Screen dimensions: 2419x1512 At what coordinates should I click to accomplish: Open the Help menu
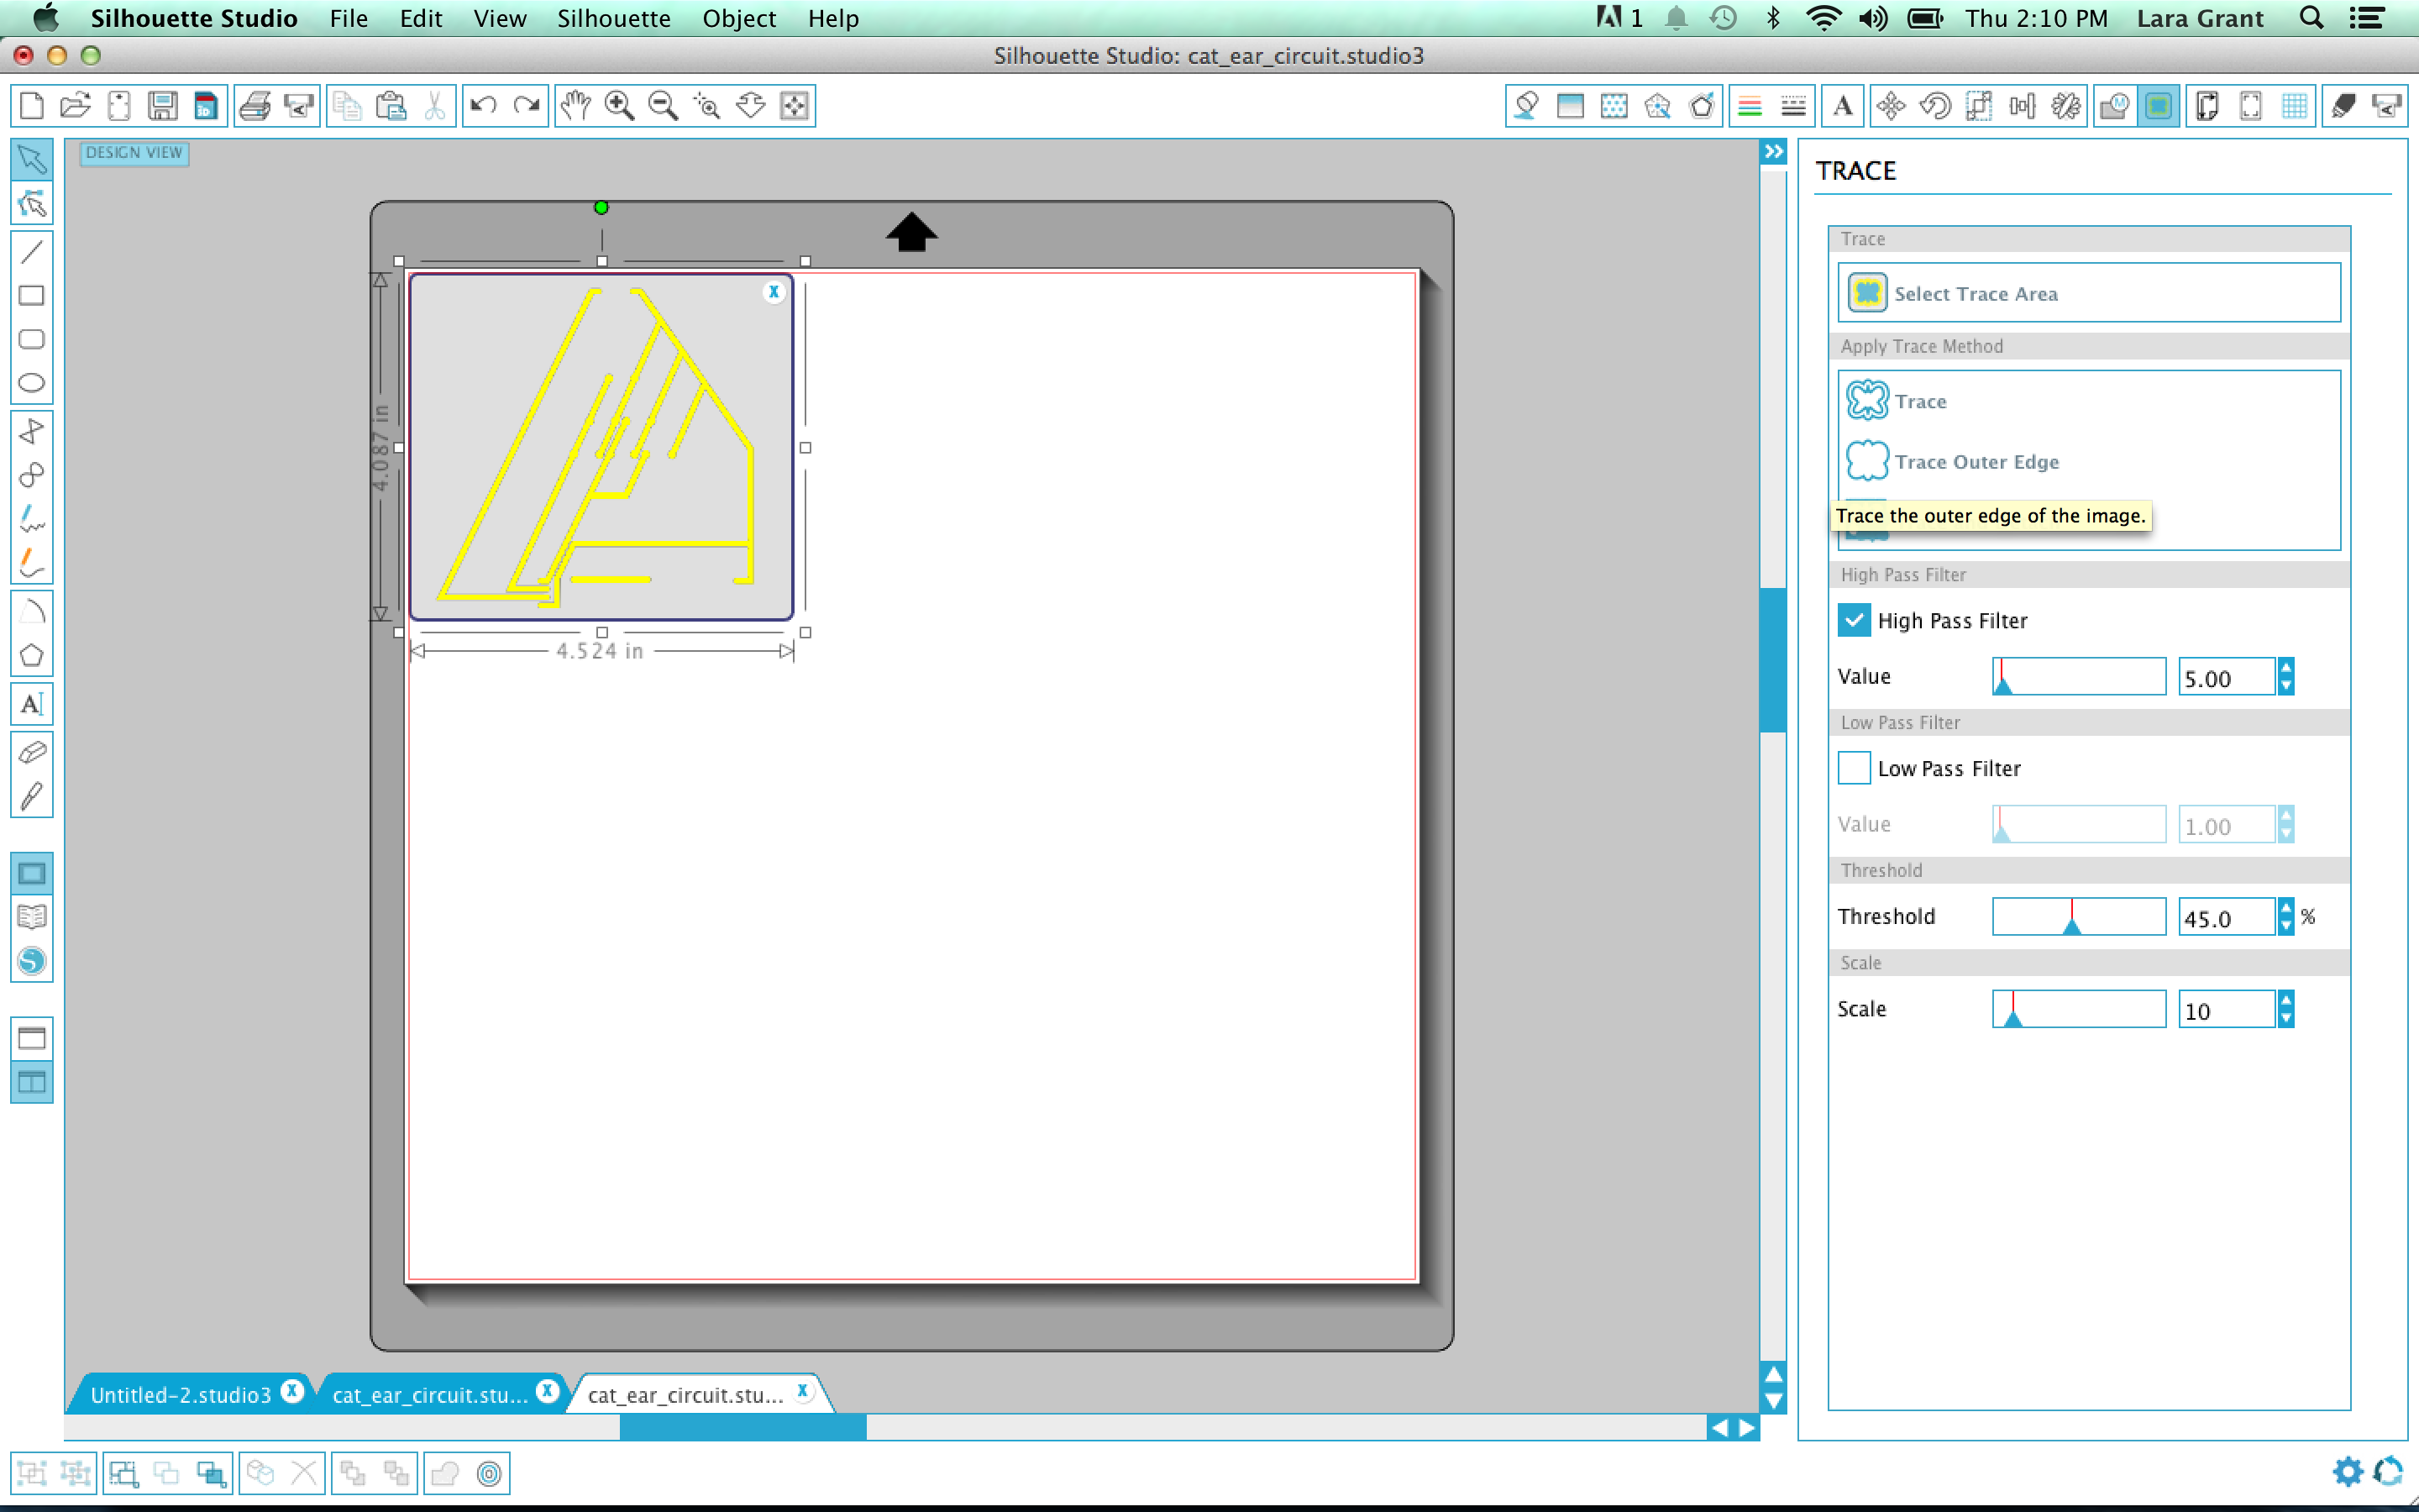[x=834, y=18]
